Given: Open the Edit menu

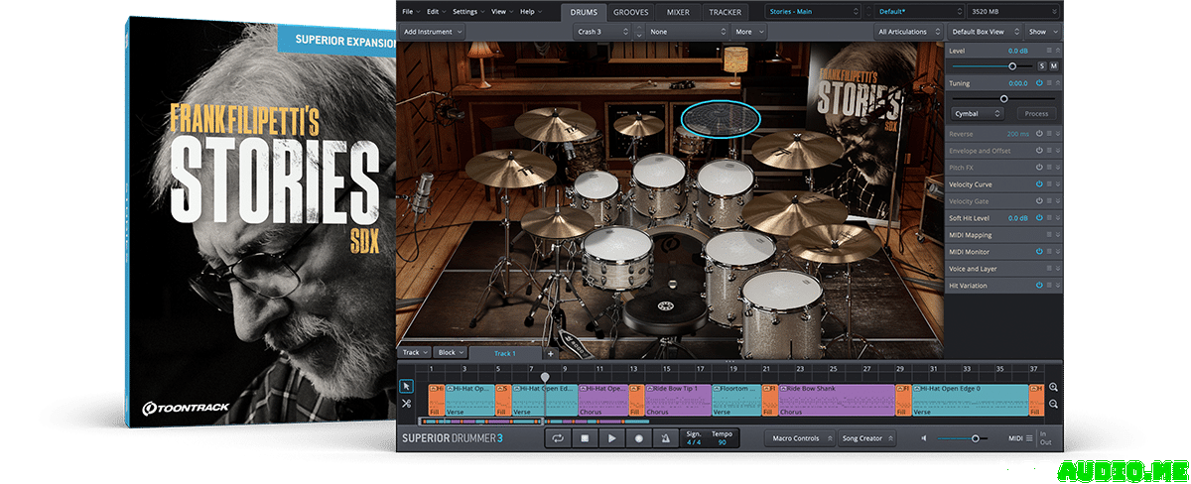Looking at the screenshot, I should 436,12.
